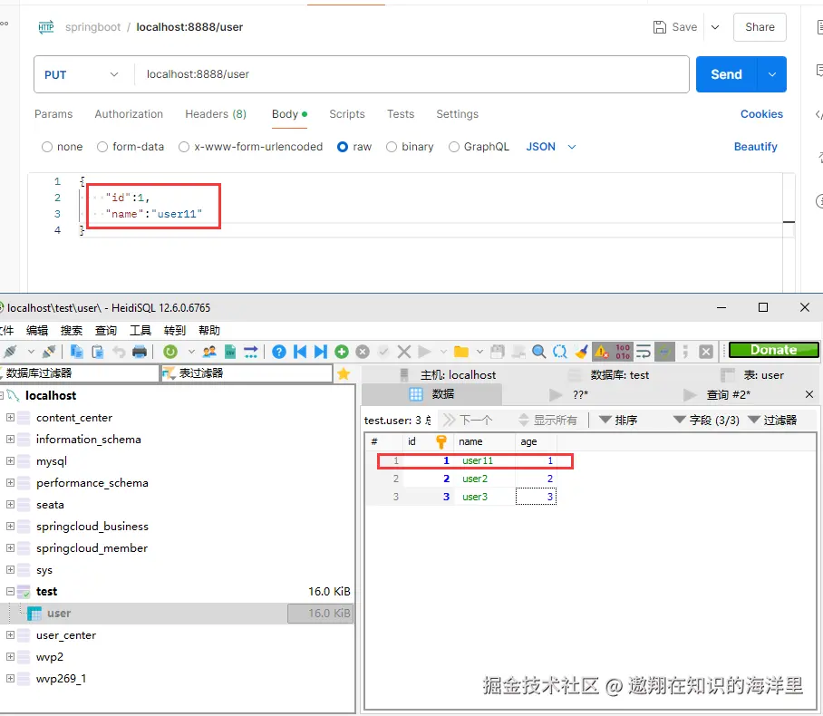
Task: Open HeidiSQL 编辑 menu
Action: point(37,330)
